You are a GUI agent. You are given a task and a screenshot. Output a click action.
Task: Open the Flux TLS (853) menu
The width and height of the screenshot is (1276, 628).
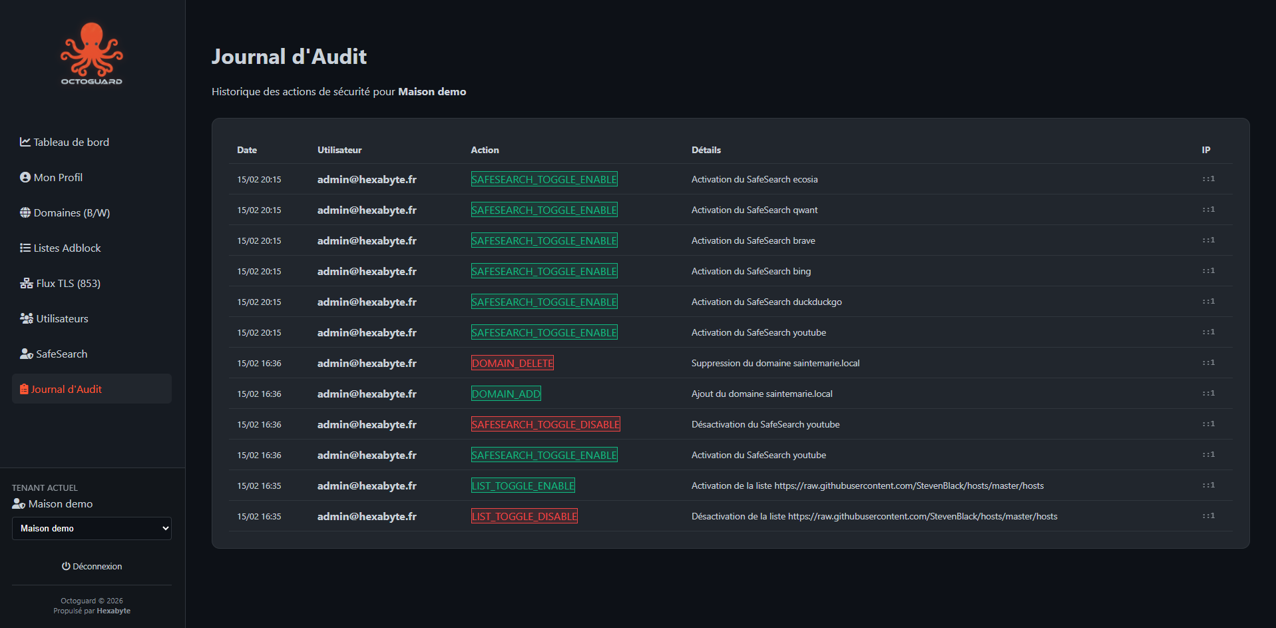[x=68, y=283]
